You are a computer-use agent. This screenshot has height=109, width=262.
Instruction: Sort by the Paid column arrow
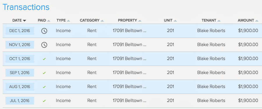point(49,21)
